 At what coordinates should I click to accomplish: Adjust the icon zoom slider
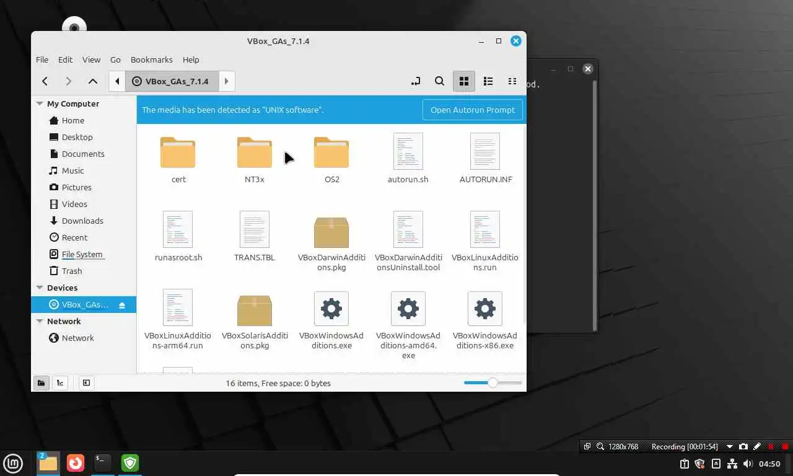tap(493, 383)
